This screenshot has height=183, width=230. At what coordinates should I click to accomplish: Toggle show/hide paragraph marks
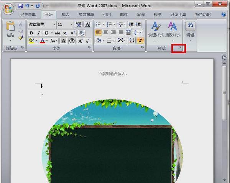pyautogui.click(x=140, y=41)
